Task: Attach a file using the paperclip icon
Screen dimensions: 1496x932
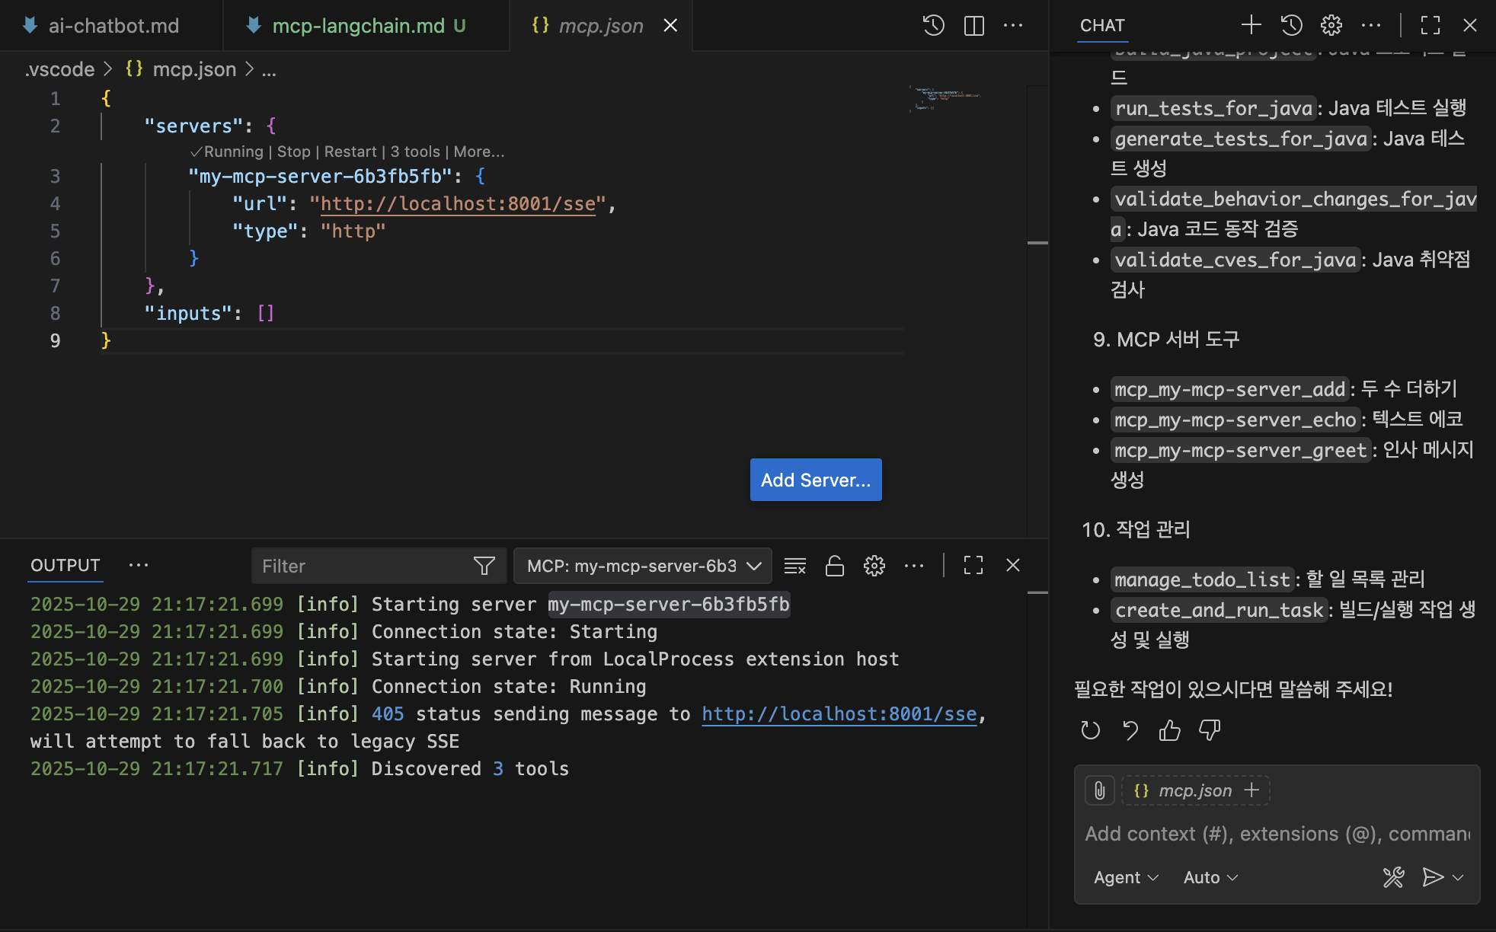Action: [1099, 790]
